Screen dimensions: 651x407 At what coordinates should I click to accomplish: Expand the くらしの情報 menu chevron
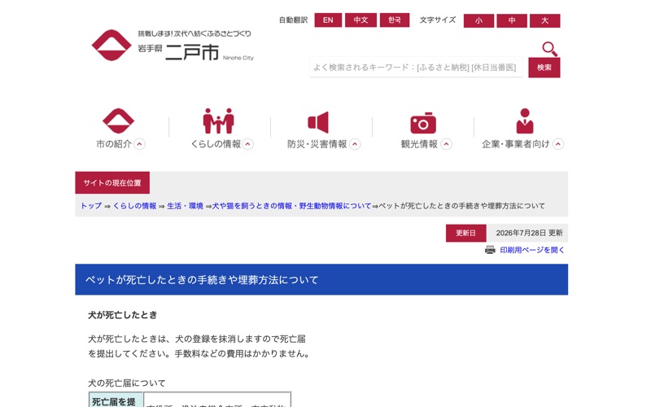(248, 144)
